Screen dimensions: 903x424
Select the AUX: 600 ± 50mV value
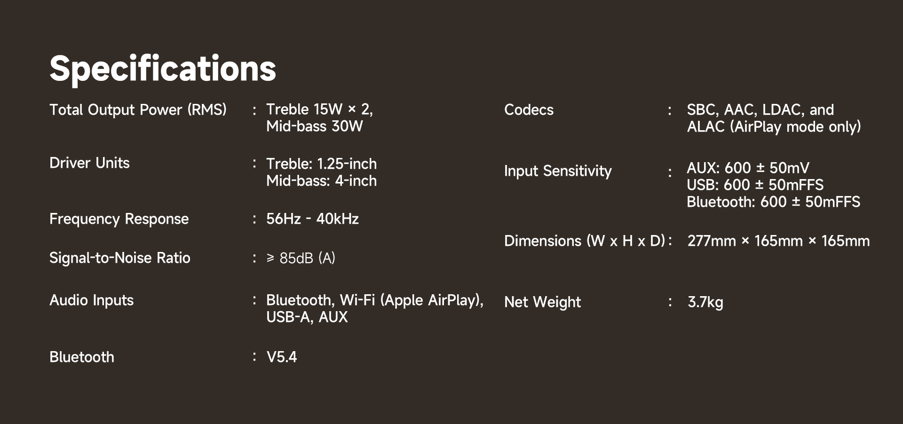coord(748,168)
